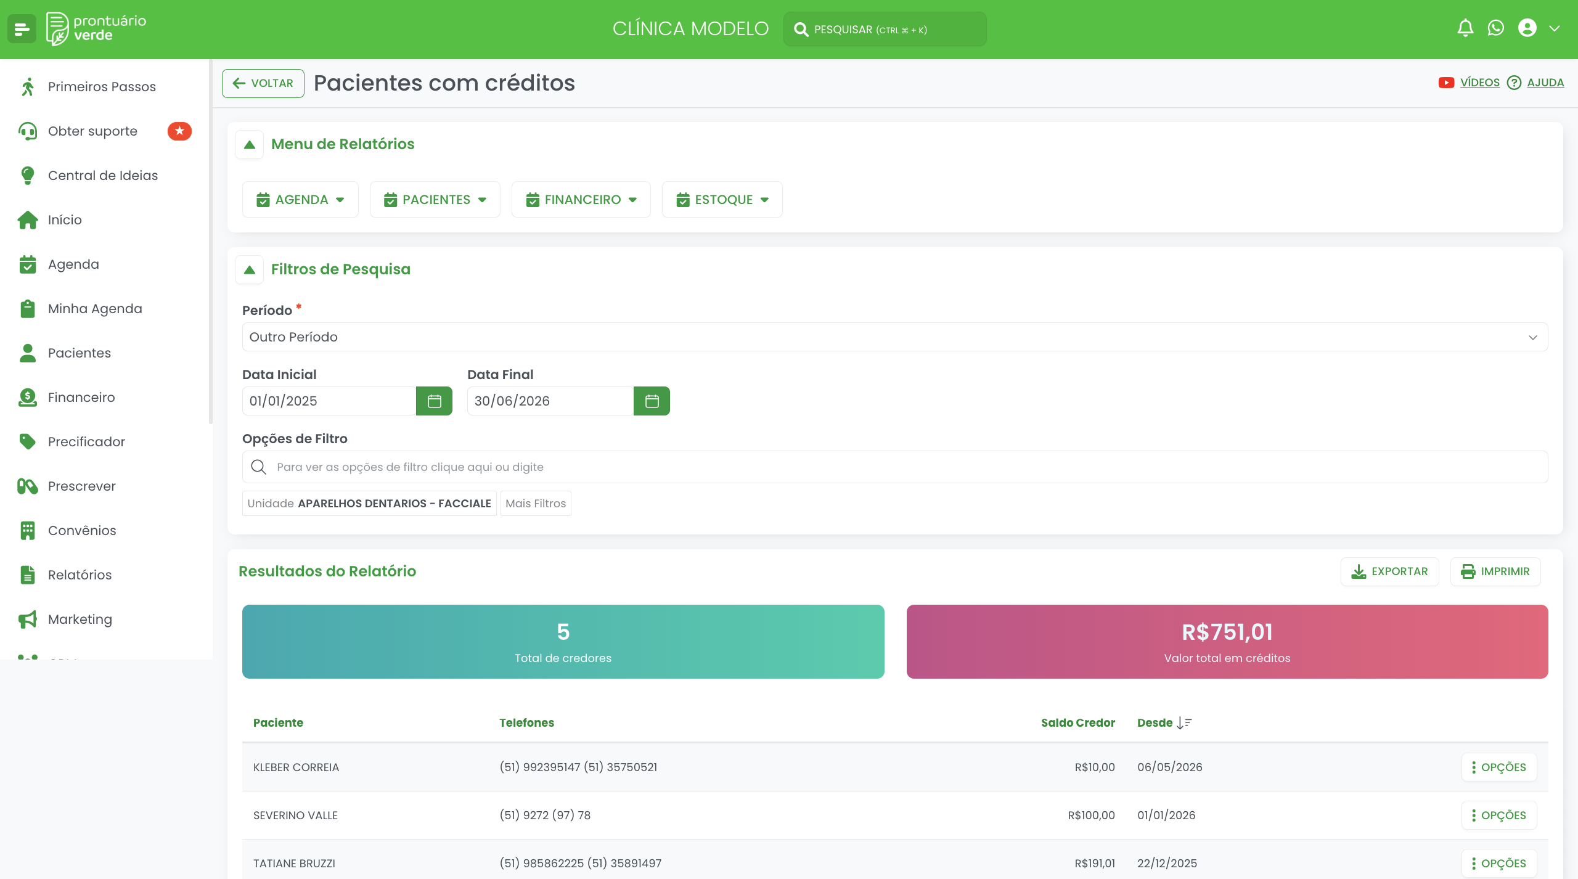Open the ESTOQUE reports dropdown
The width and height of the screenshot is (1578, 879).
coord(722,200)
